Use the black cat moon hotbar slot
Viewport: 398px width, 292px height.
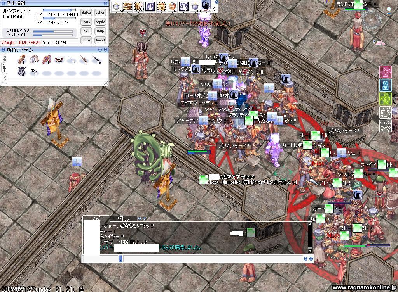206,5
